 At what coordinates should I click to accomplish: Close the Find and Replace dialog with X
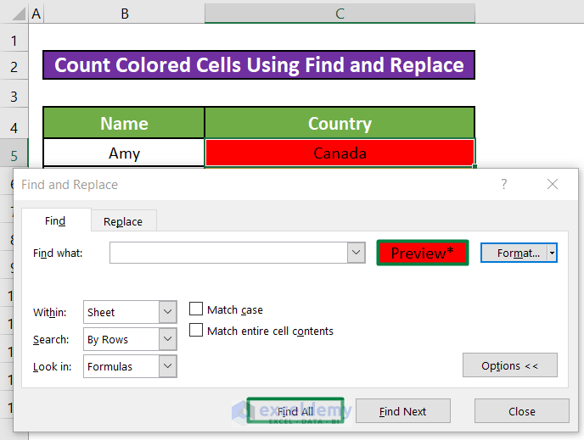553,184
